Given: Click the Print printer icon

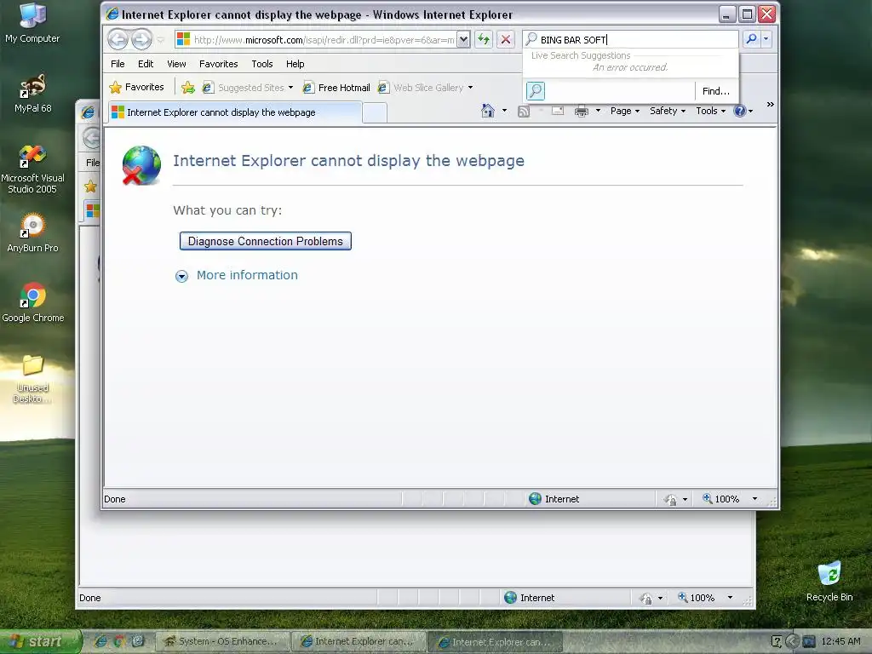Looking at the screenshot, I should 582,112.
